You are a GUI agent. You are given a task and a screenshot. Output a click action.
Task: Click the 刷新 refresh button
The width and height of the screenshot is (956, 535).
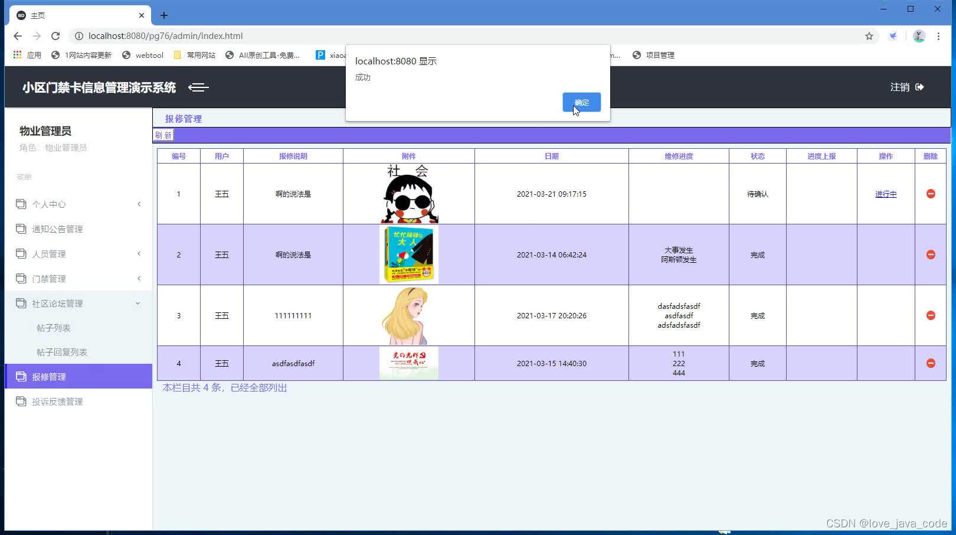163,135
